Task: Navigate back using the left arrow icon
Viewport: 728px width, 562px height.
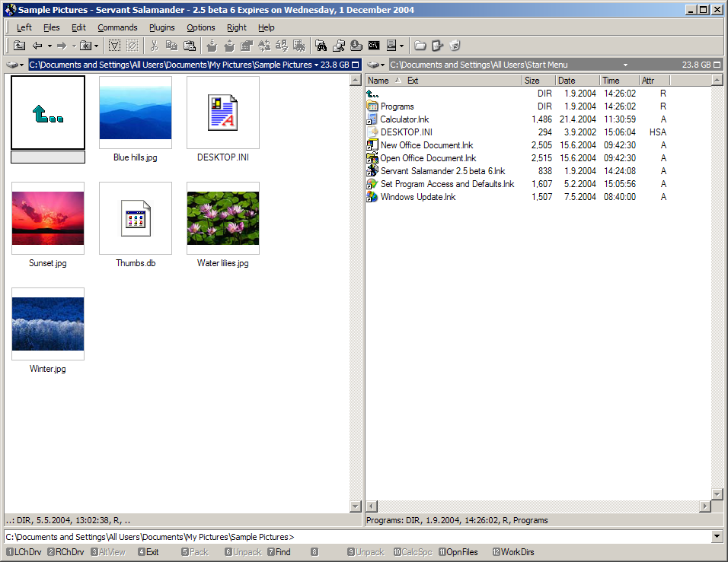Action: click(38, 46)
